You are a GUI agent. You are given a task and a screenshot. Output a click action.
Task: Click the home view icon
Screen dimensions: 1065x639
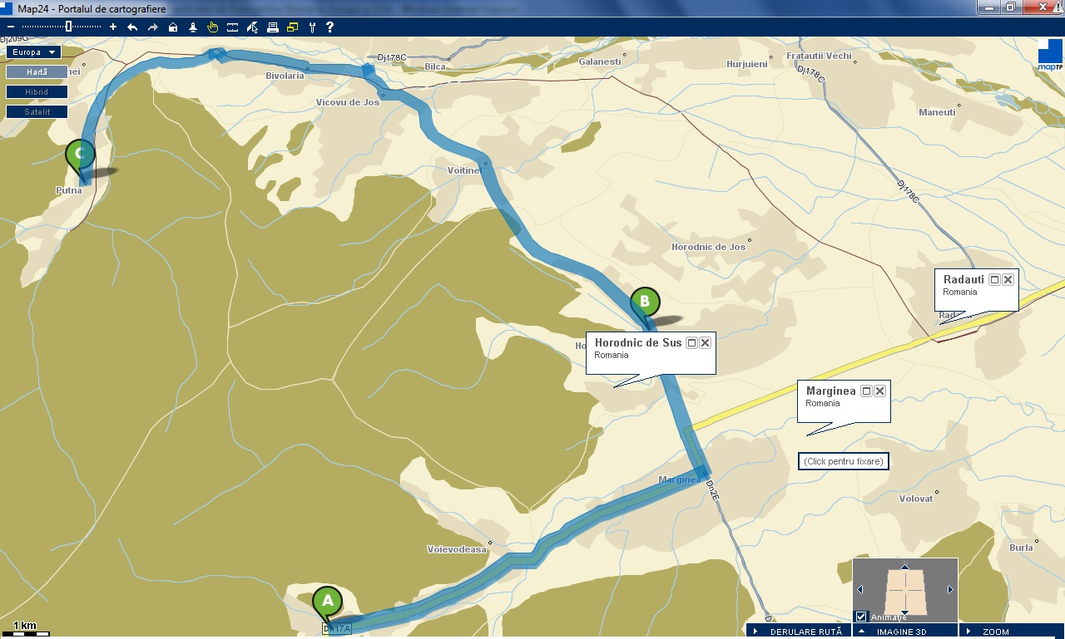[173, 27]
